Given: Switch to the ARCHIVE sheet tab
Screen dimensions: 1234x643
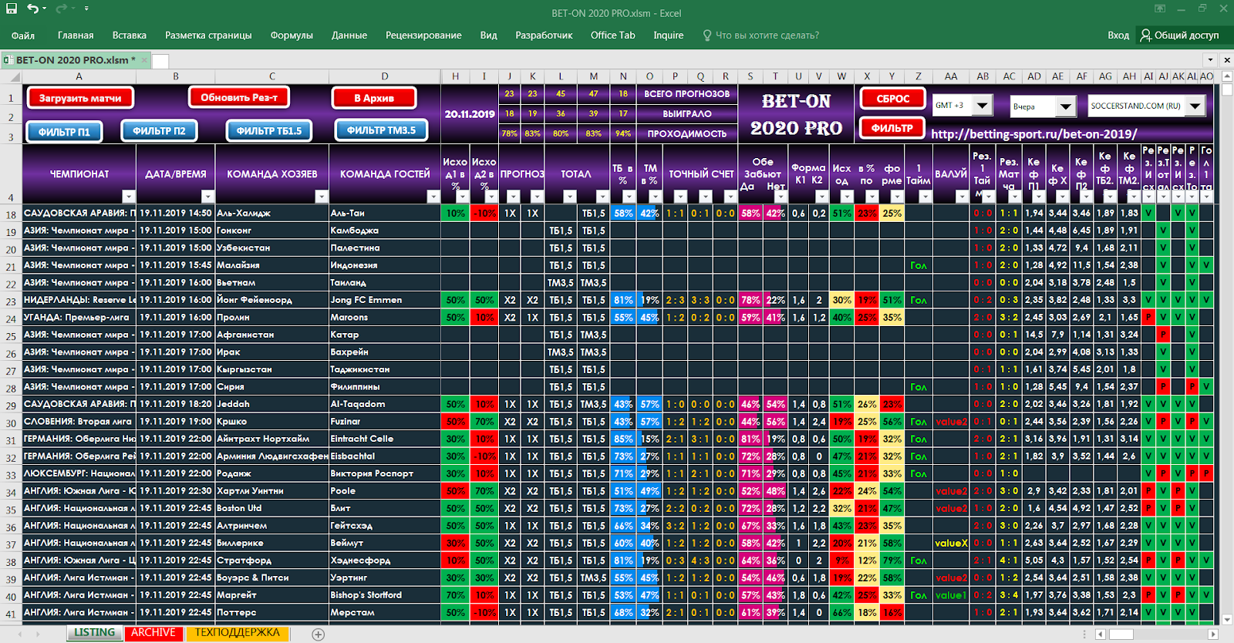Looking at the screenshot, I should (153, 633).
